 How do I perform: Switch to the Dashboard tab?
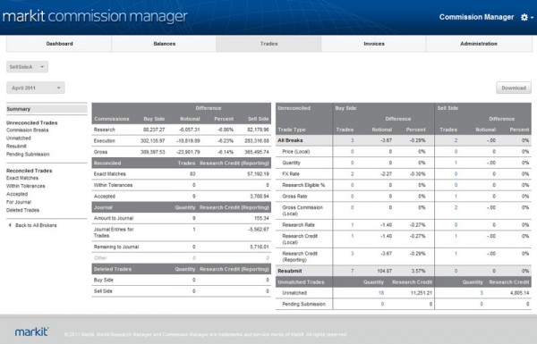click(x=59, y=44)
